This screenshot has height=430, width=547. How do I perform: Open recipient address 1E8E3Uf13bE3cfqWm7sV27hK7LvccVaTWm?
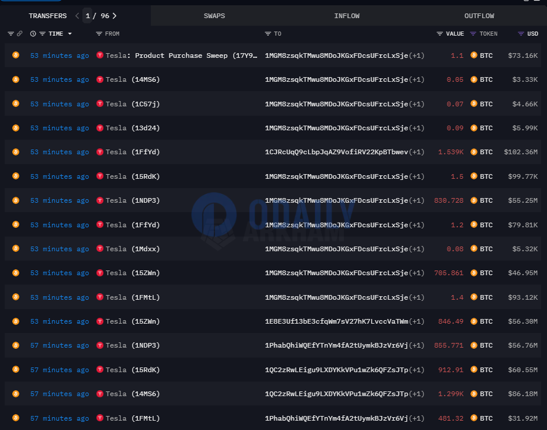[x=336, y=321]
